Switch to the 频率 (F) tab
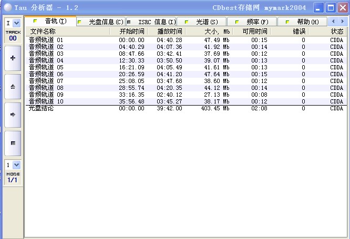350x239 pixels. 252,22
